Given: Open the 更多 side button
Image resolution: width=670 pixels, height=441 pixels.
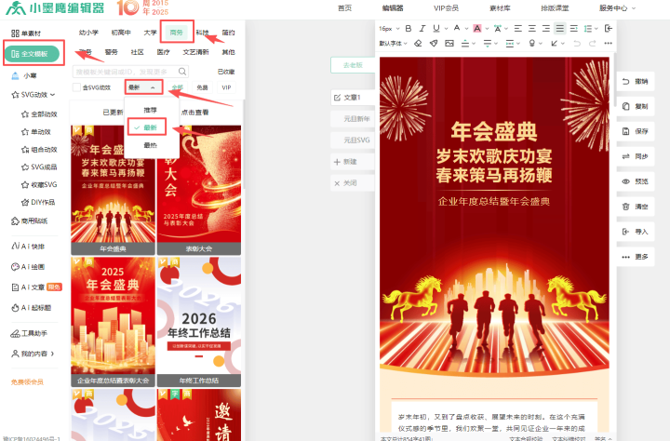Looking at the screenshot, I should click(636, 257).
